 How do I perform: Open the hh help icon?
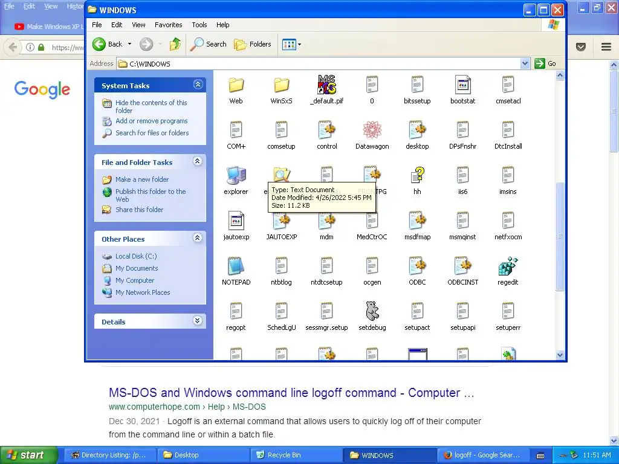(x=417, y=175)
